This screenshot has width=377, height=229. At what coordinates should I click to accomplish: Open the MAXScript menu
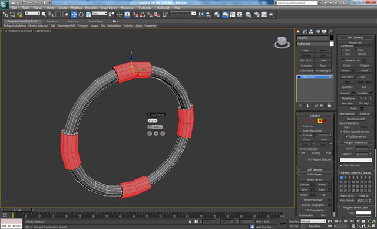[163, 8]
